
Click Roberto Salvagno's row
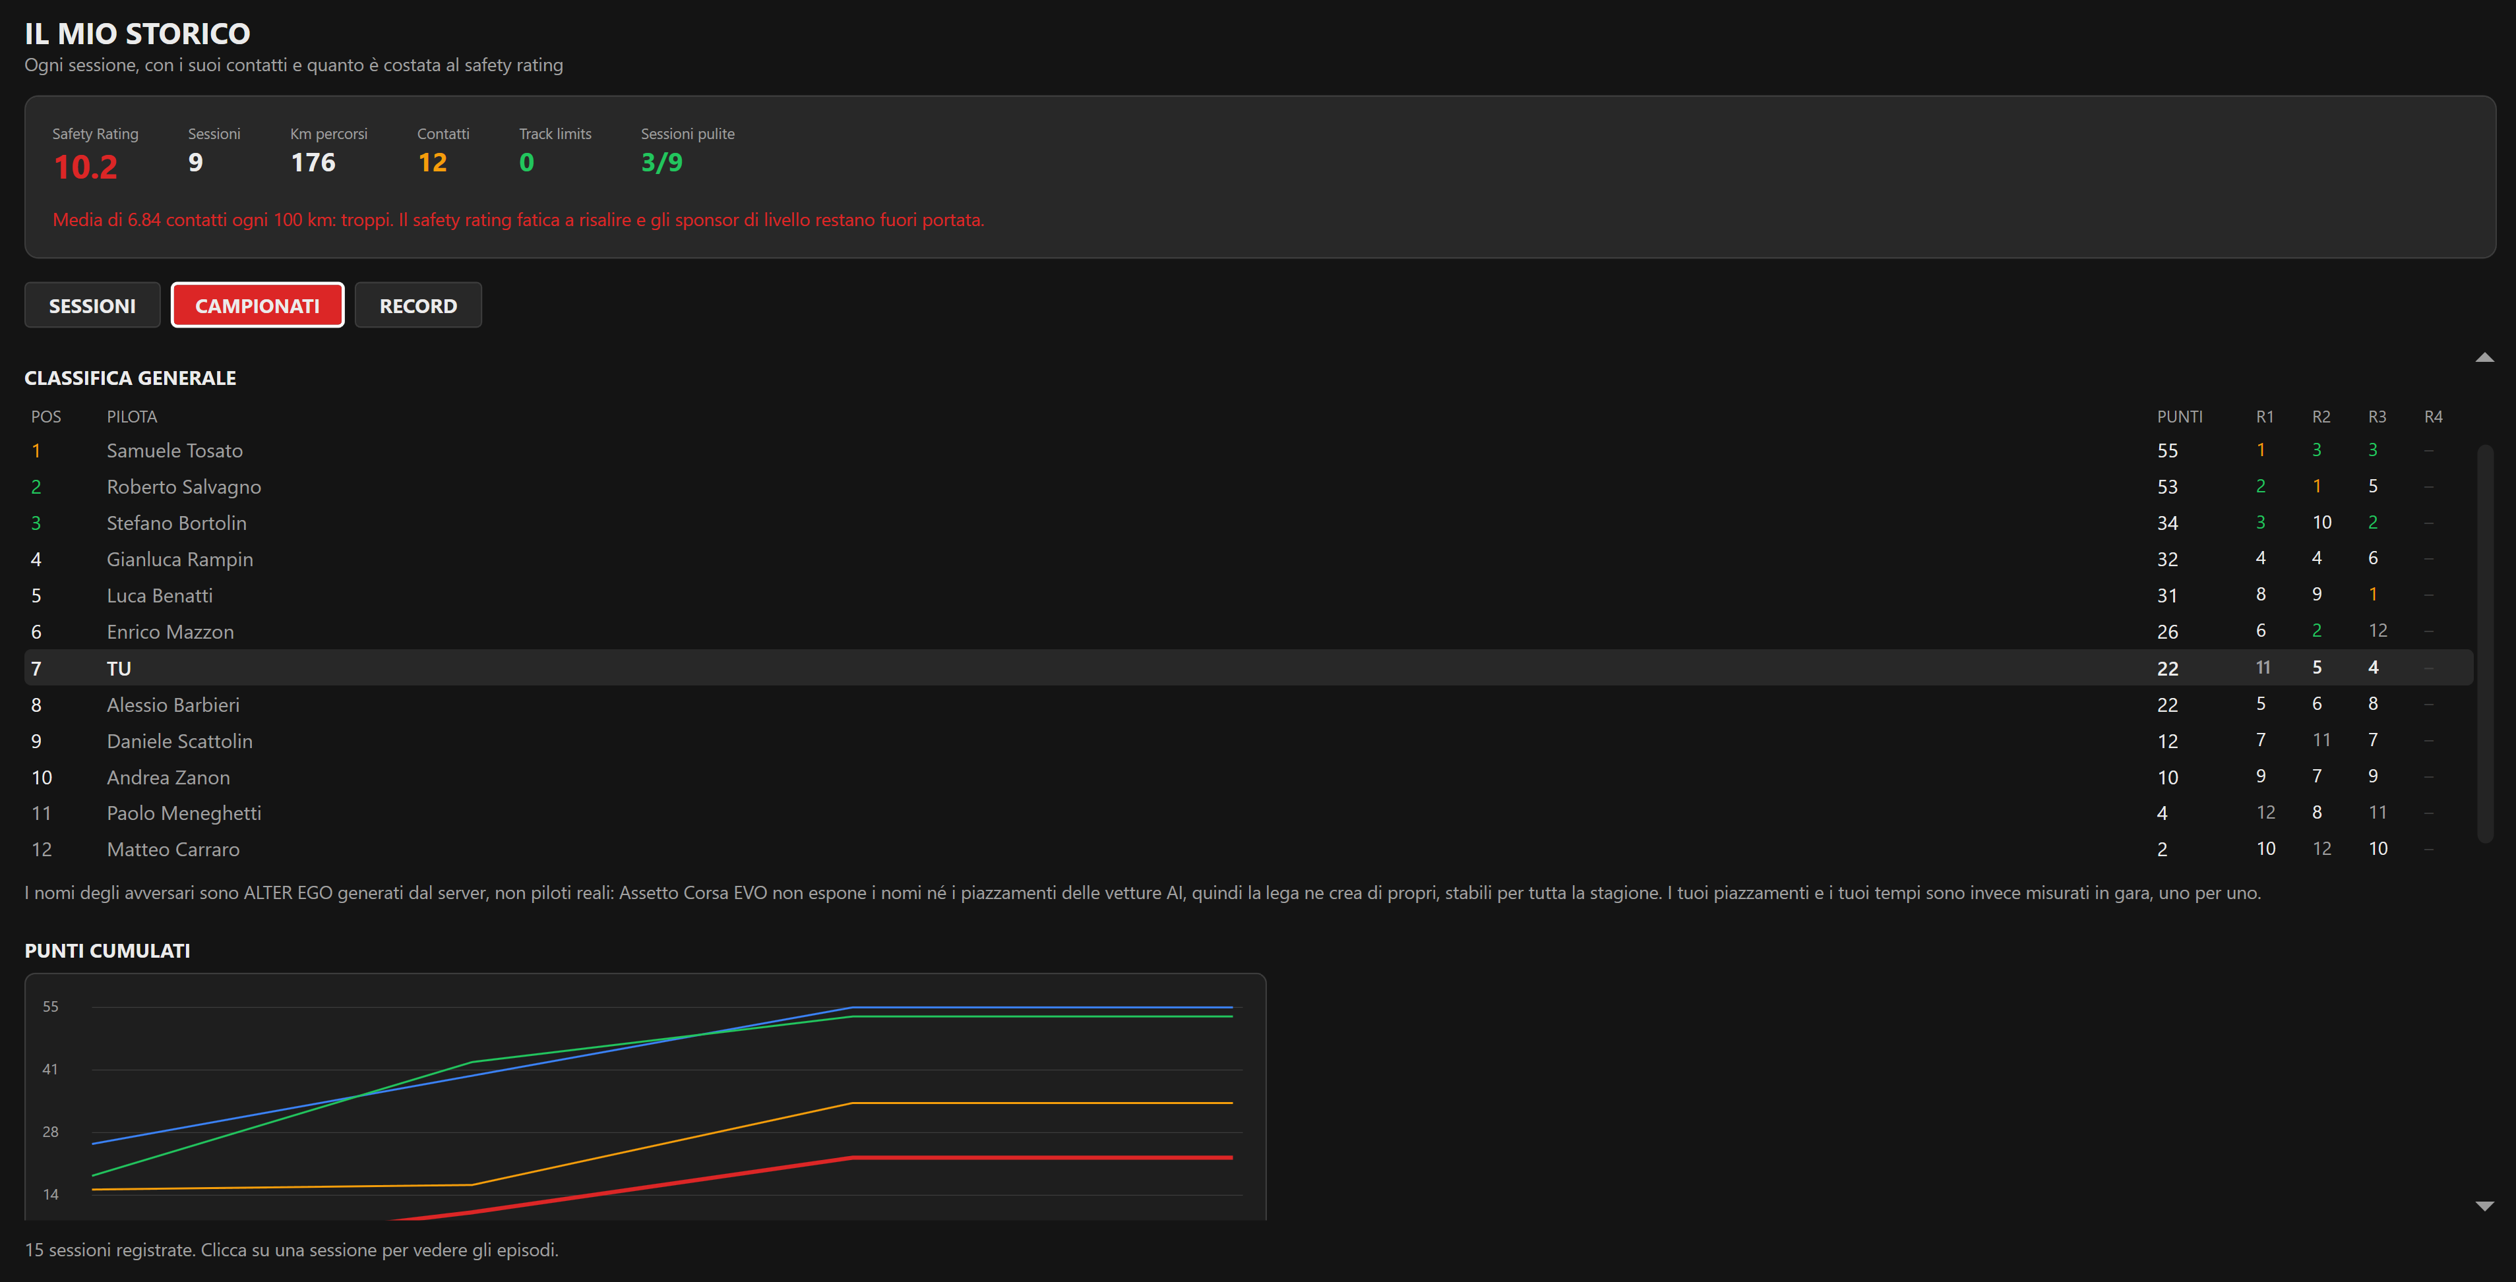(x=1248, y=486)
